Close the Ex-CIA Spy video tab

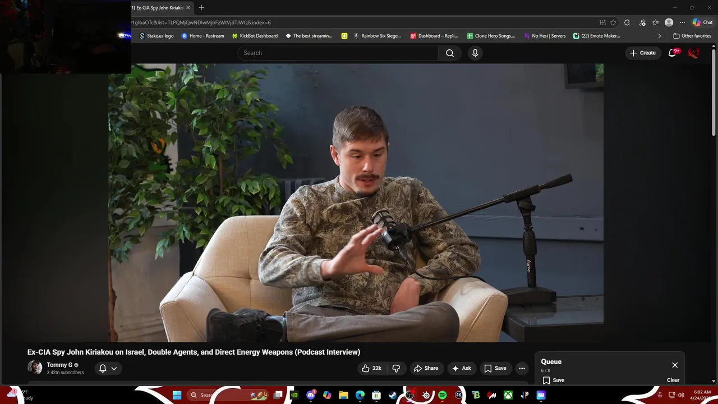(188, 8)
